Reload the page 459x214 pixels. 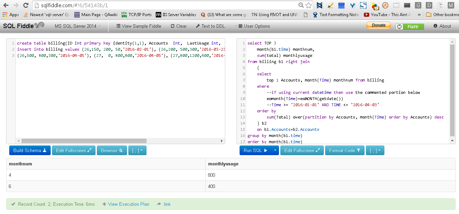26,5
